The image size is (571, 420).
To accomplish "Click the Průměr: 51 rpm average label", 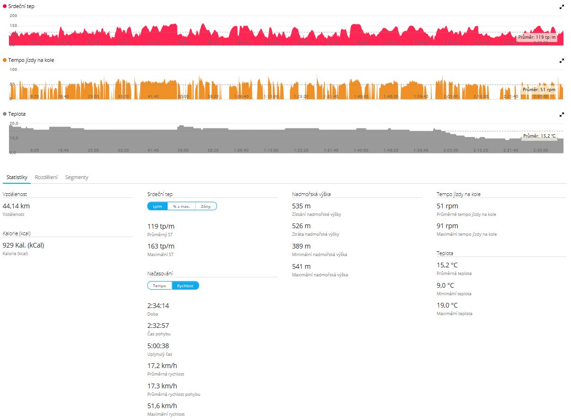I will click(x=539, y=89).
